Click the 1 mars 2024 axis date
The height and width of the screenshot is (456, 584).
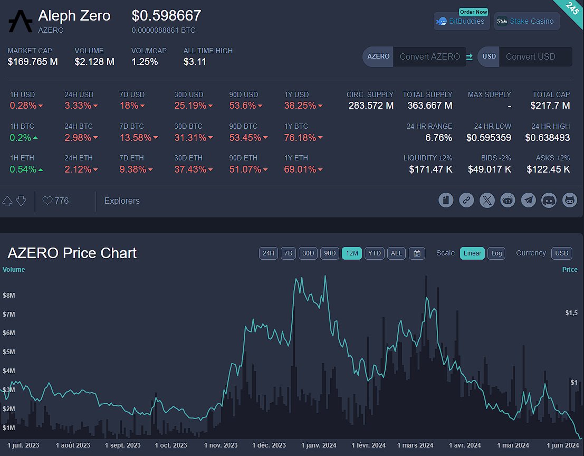click(x=415, y=445)
